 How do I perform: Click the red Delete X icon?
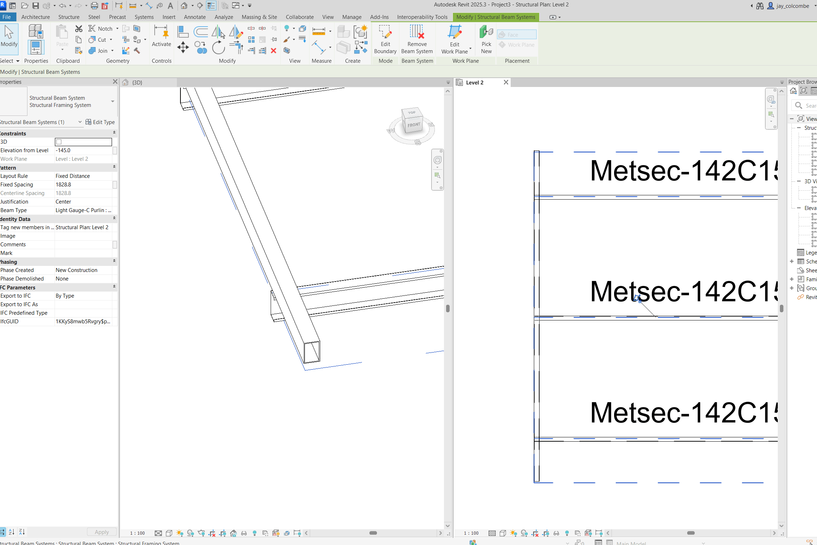tap(274, 51)
